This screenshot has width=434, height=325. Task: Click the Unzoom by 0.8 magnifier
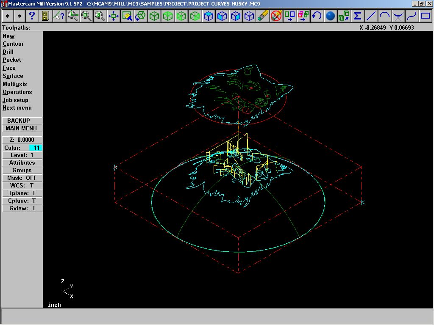point(100,16)
